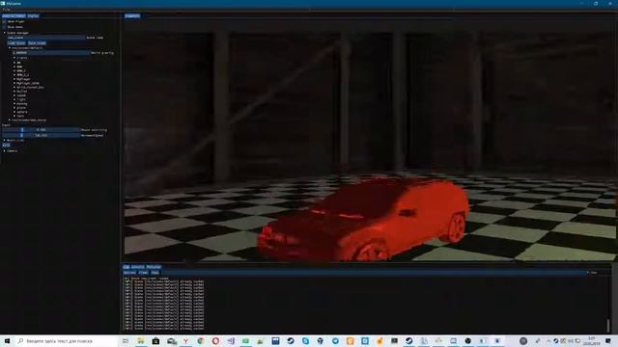Open Calculator from the taskbar
The height and width of the screenshot is (347, 618).
pyautogui.click(x=275, y=341)
